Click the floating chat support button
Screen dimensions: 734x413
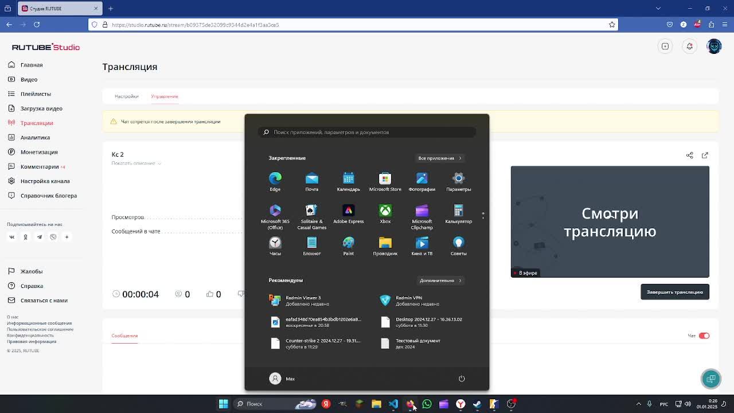[711, 379]
